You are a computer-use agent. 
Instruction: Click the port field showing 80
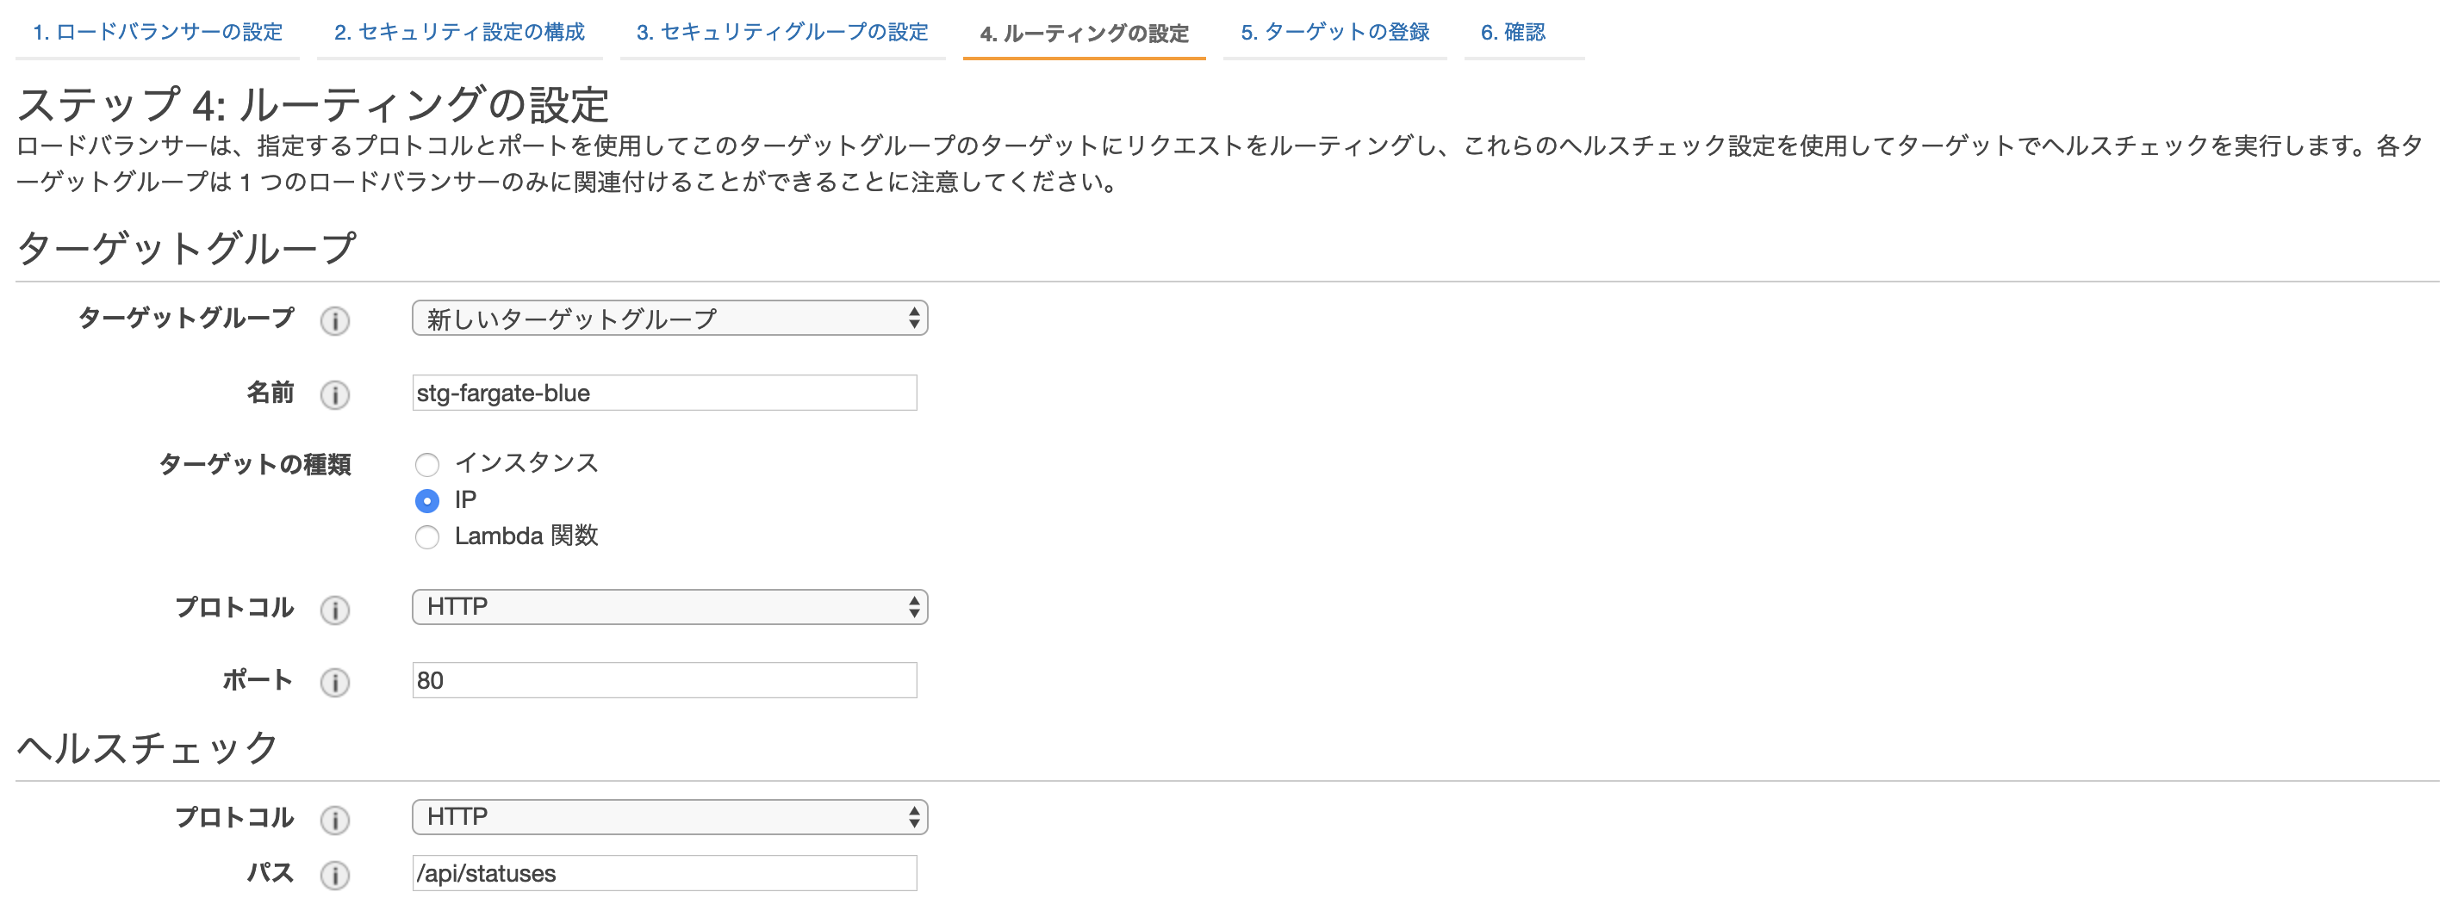[x=664, y=681]
